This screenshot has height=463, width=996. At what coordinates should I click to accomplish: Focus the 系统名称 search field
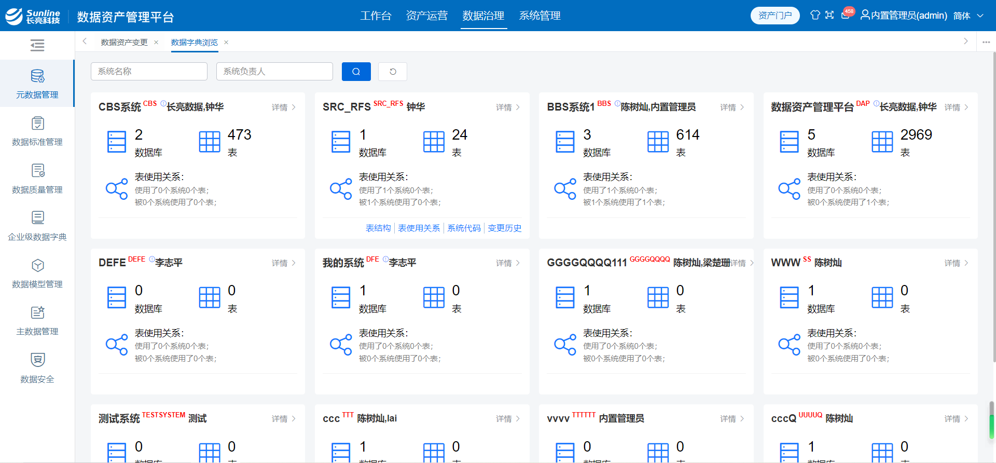pos(149,72)
